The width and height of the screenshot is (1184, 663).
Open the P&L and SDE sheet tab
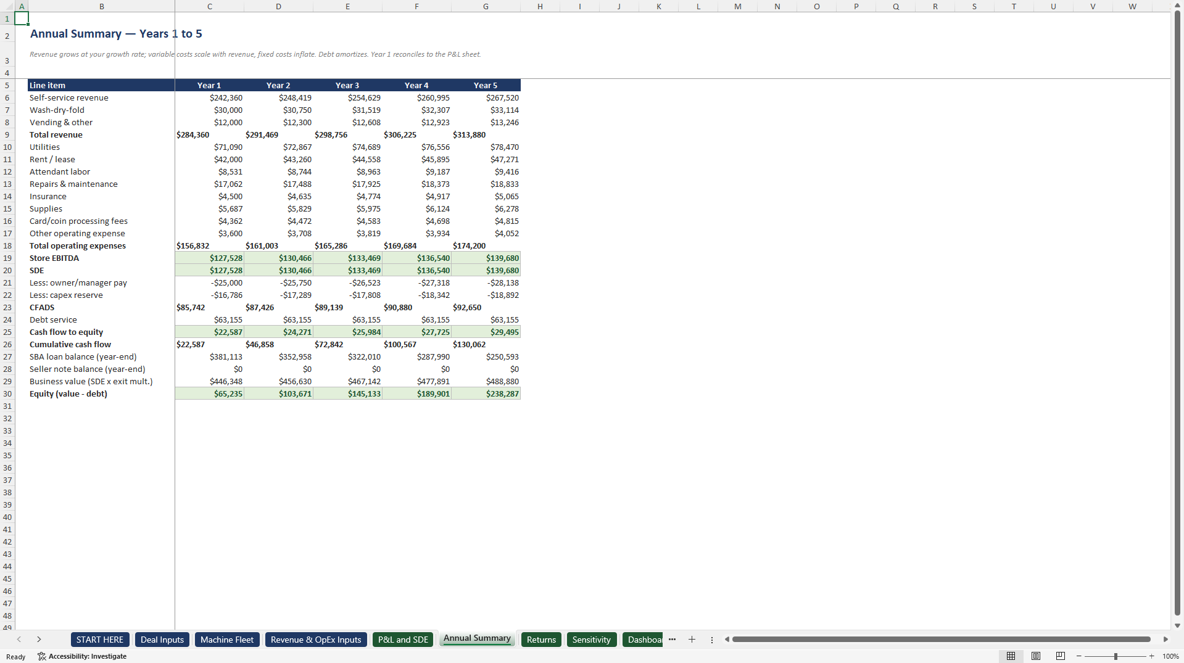click(x=403, y=640)
